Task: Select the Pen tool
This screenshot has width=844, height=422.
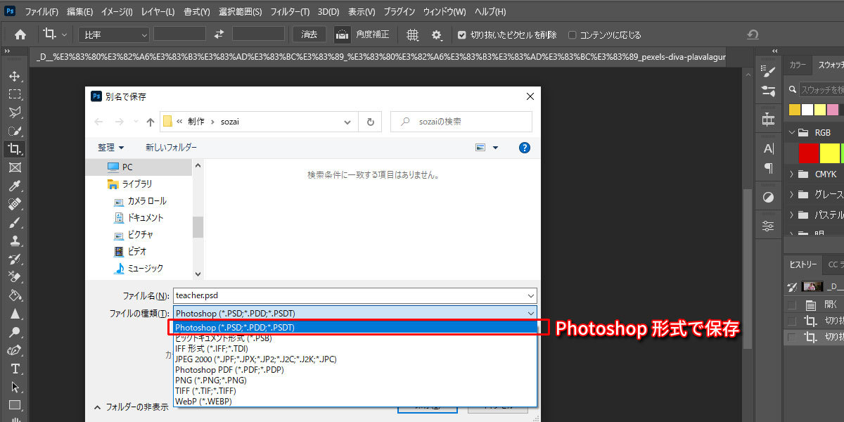Action: 14,350
